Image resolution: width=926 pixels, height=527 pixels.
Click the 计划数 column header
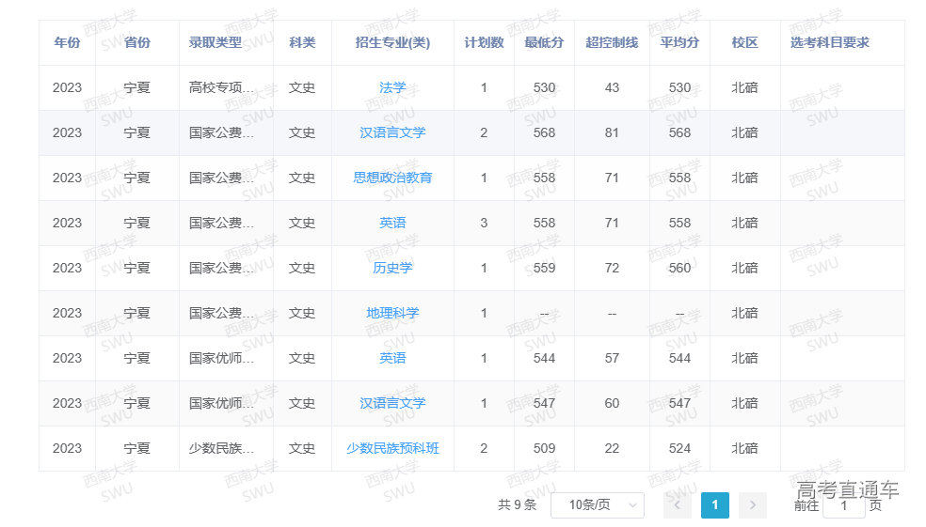(484, 42)
